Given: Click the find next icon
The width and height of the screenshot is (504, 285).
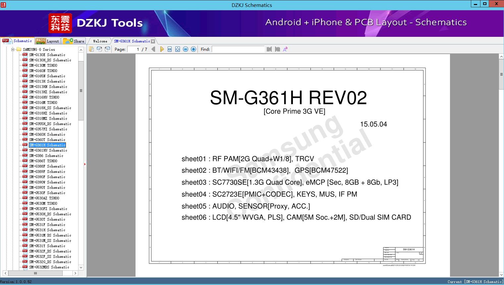Looking at the screenshot, I should (277, 49).
